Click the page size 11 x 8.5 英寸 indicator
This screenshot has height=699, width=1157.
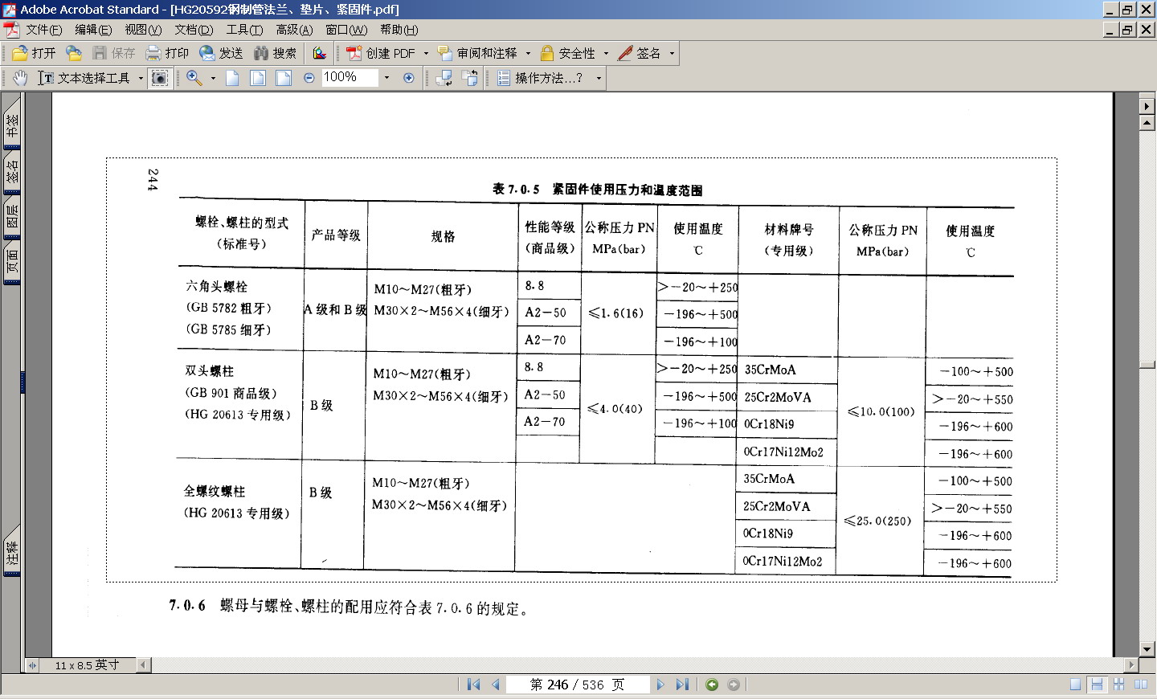pyautogui.click(x=87, y=665)
